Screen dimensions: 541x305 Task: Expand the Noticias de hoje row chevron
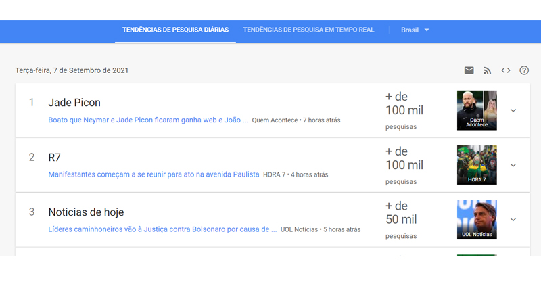[513, 220]
